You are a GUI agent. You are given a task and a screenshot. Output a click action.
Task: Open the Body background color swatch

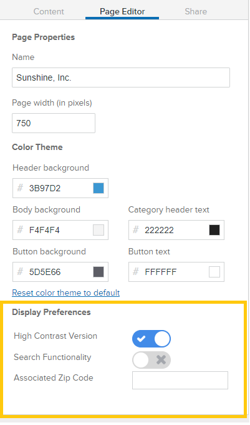(99, 230)
